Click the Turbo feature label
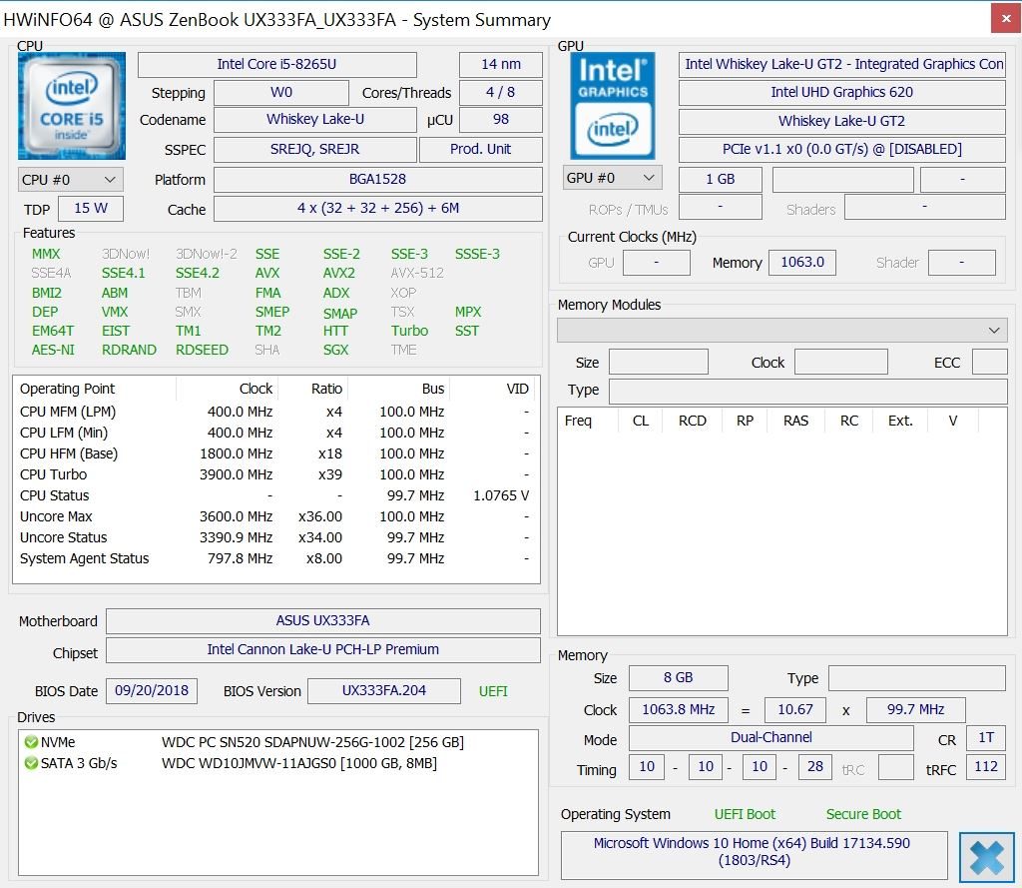 (409, 332)
